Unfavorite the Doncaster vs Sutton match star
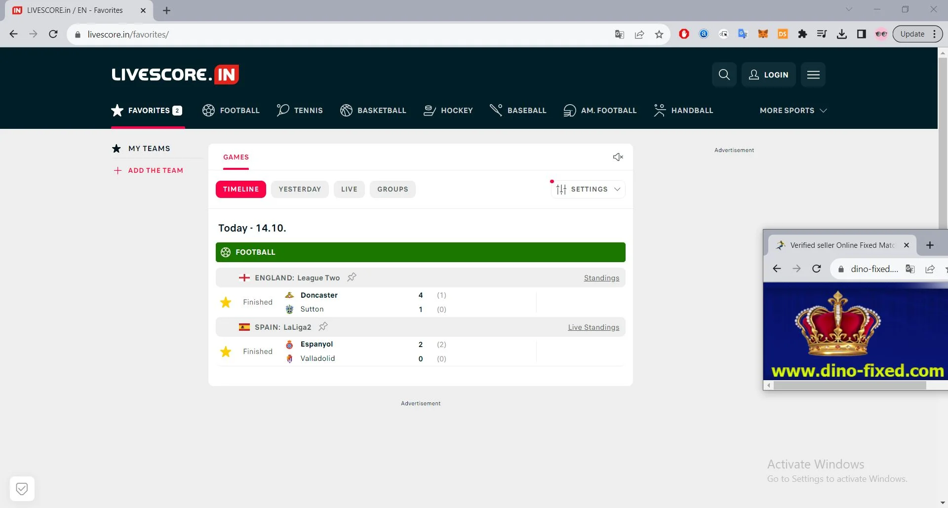 (226, 302)
